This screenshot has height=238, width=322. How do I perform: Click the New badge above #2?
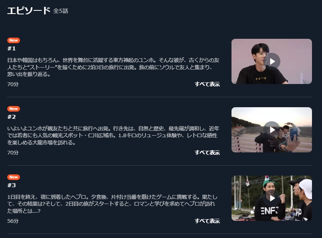14,108
